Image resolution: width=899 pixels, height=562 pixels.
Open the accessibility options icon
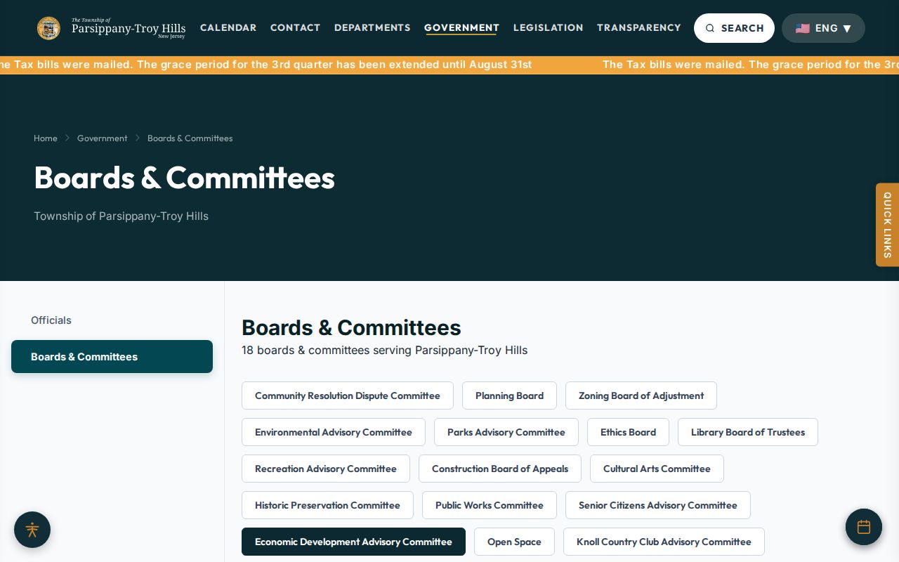point(32,530)
